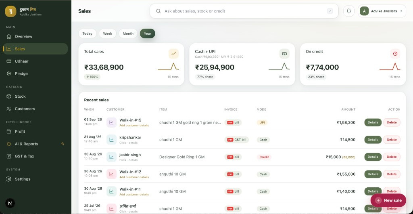Open the round N badge icon
Image resolution: width=413 pixels, height=214 pixels.
(10, 203)
